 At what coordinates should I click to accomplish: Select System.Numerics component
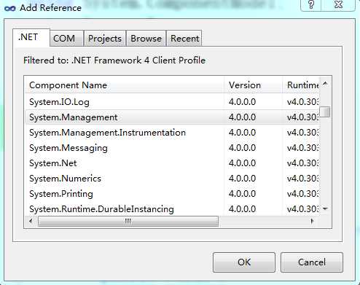tap(65, 179)
